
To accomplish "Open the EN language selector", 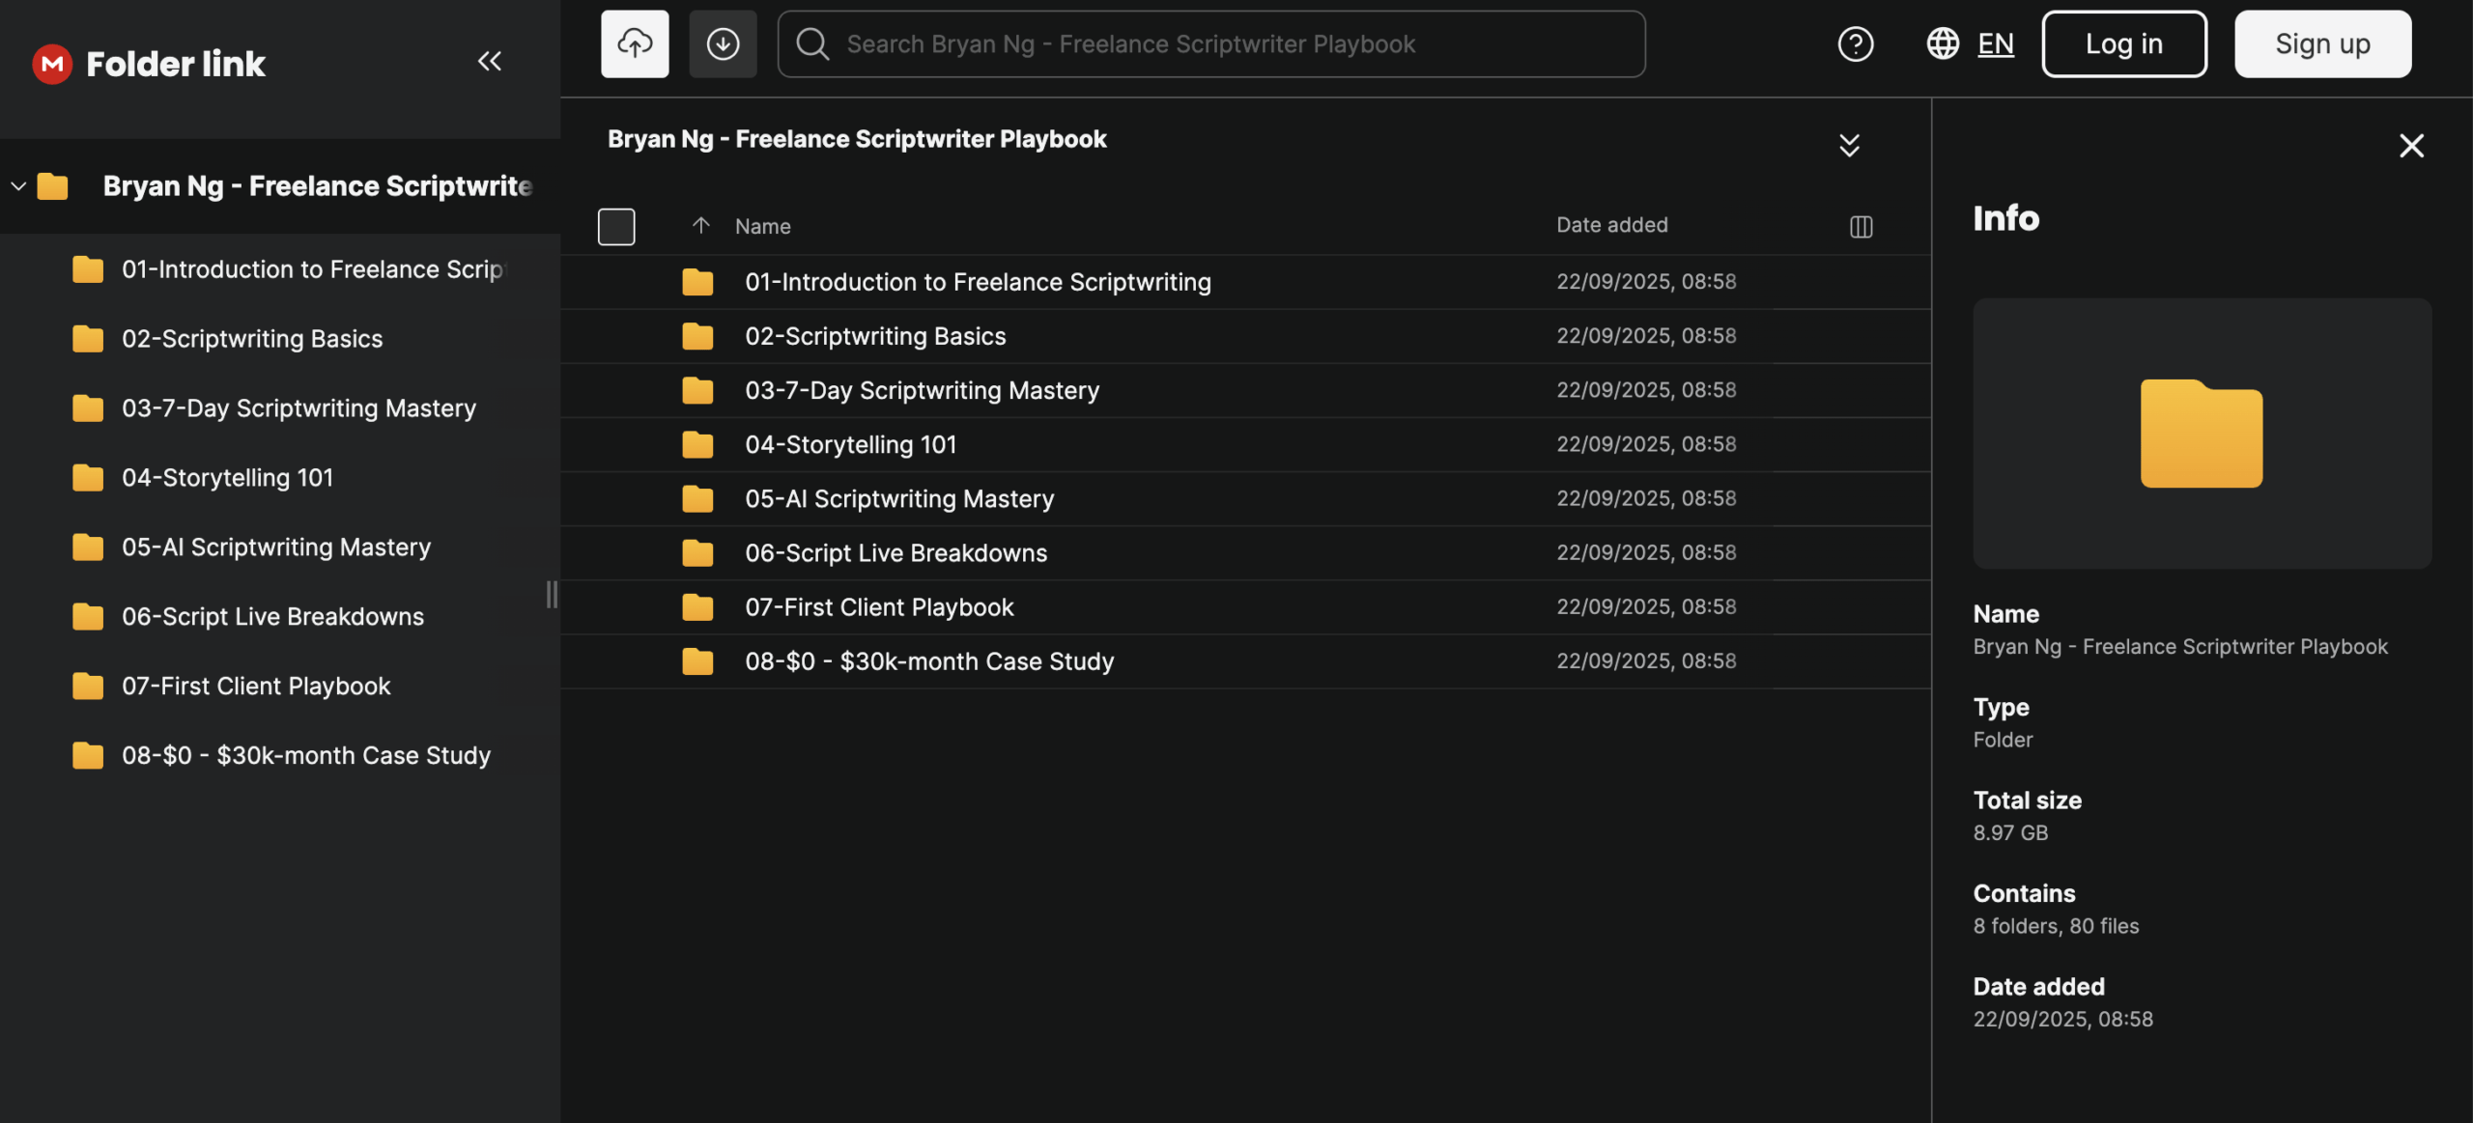I will click(1995, 43).
